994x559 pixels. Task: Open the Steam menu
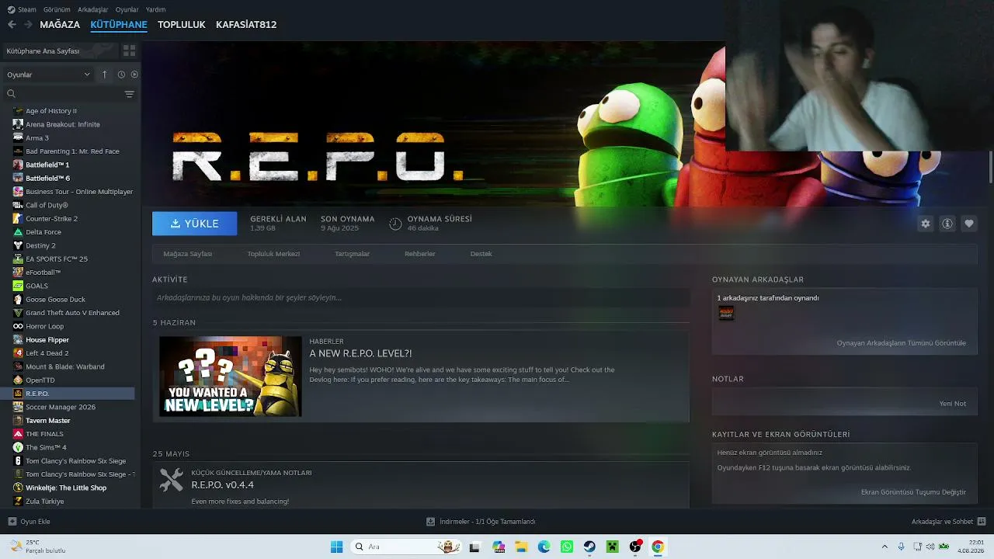23,9
